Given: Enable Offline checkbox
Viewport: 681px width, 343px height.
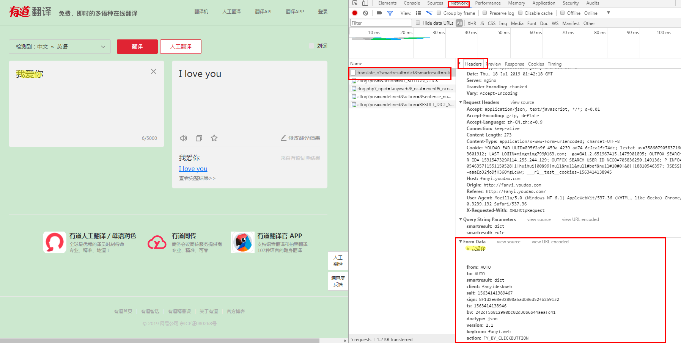Looking at the screenshot, I should (x=563, y=13).
